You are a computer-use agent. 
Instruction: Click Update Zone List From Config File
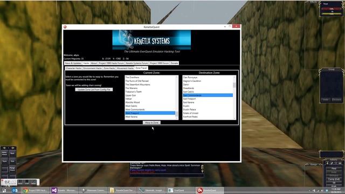(94, 89)
